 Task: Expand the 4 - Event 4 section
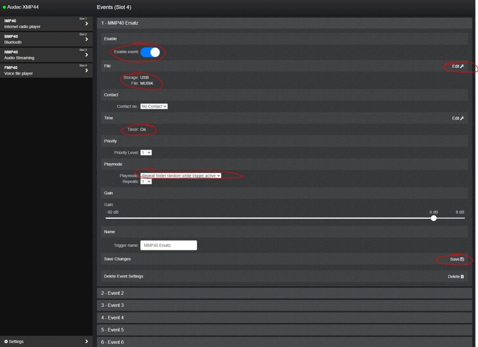(285, 318)
